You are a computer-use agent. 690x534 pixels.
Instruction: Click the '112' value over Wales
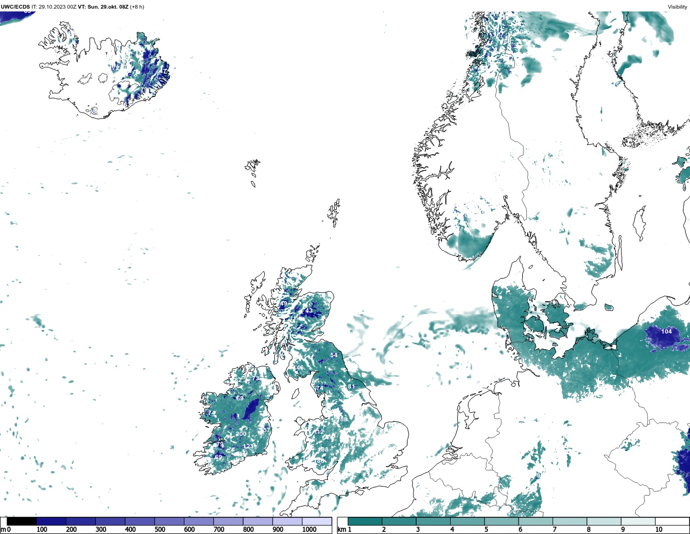[320, 432]
